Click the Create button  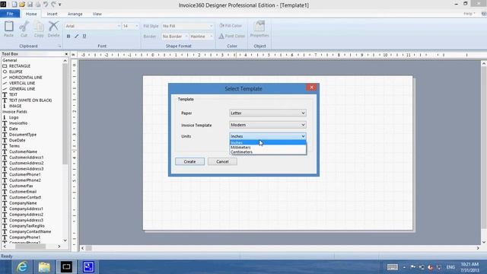coord(189,161)
